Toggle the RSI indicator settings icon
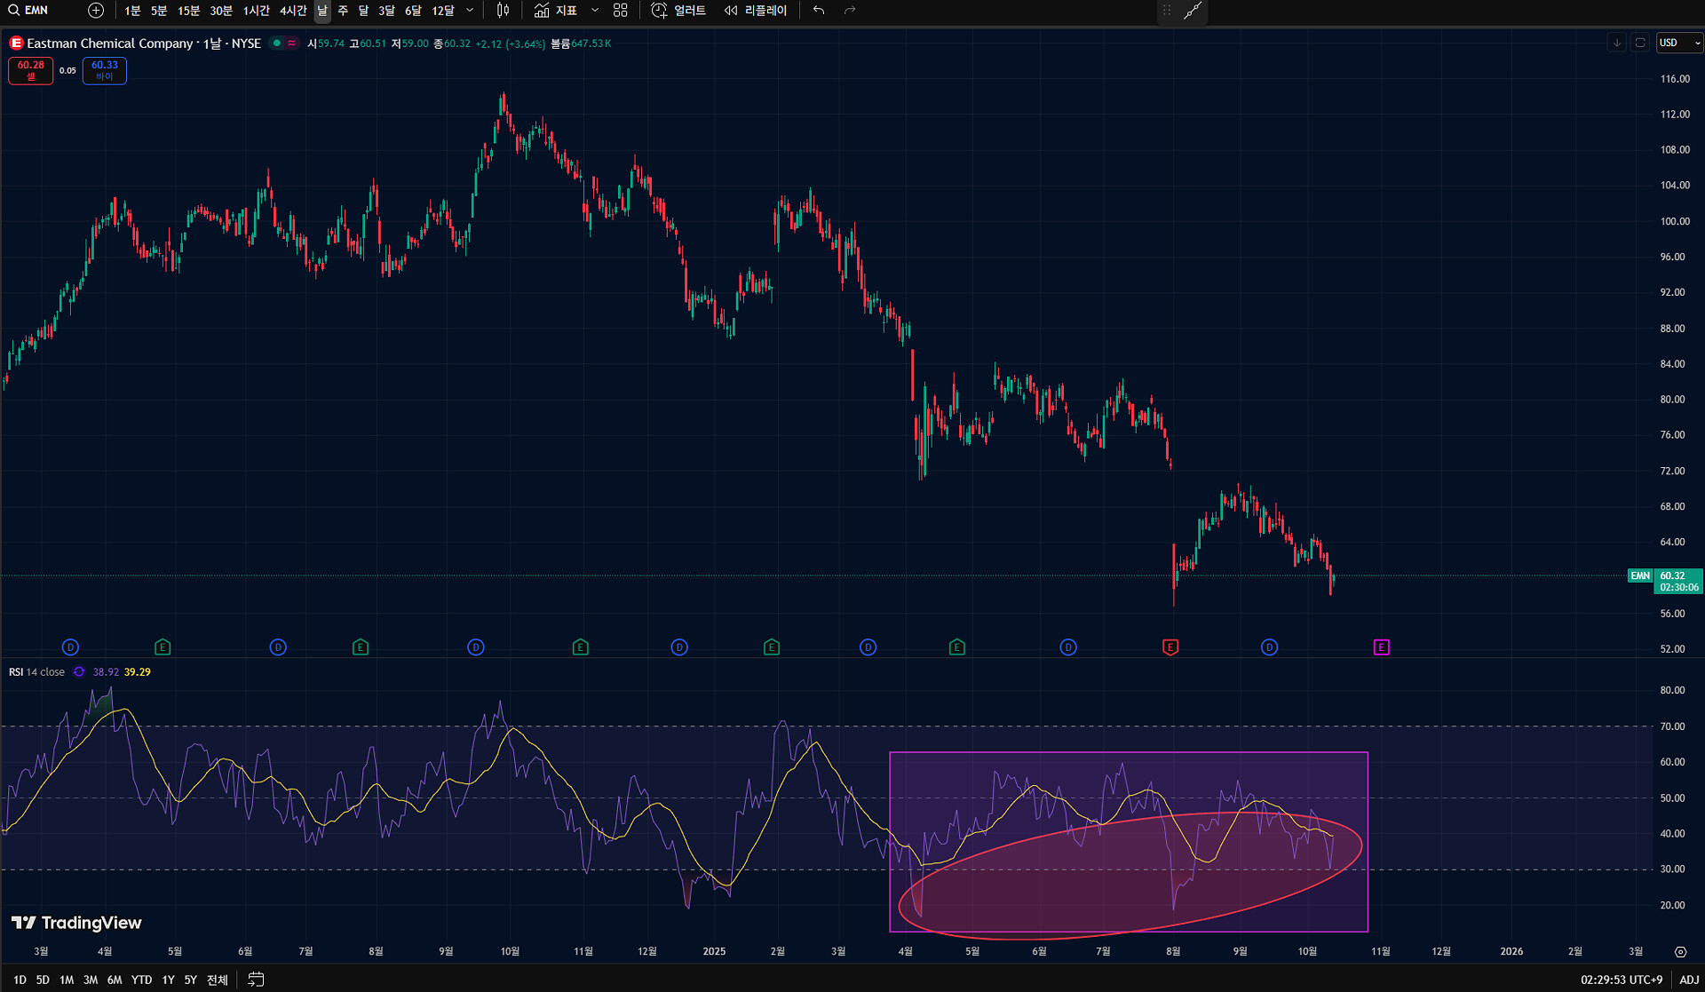This screenshot has height=992, width=1705. [79, 672]
